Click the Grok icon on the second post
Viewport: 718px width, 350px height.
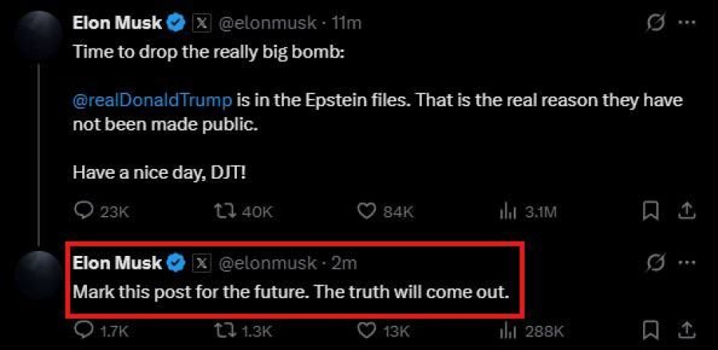tap(656, 264)
